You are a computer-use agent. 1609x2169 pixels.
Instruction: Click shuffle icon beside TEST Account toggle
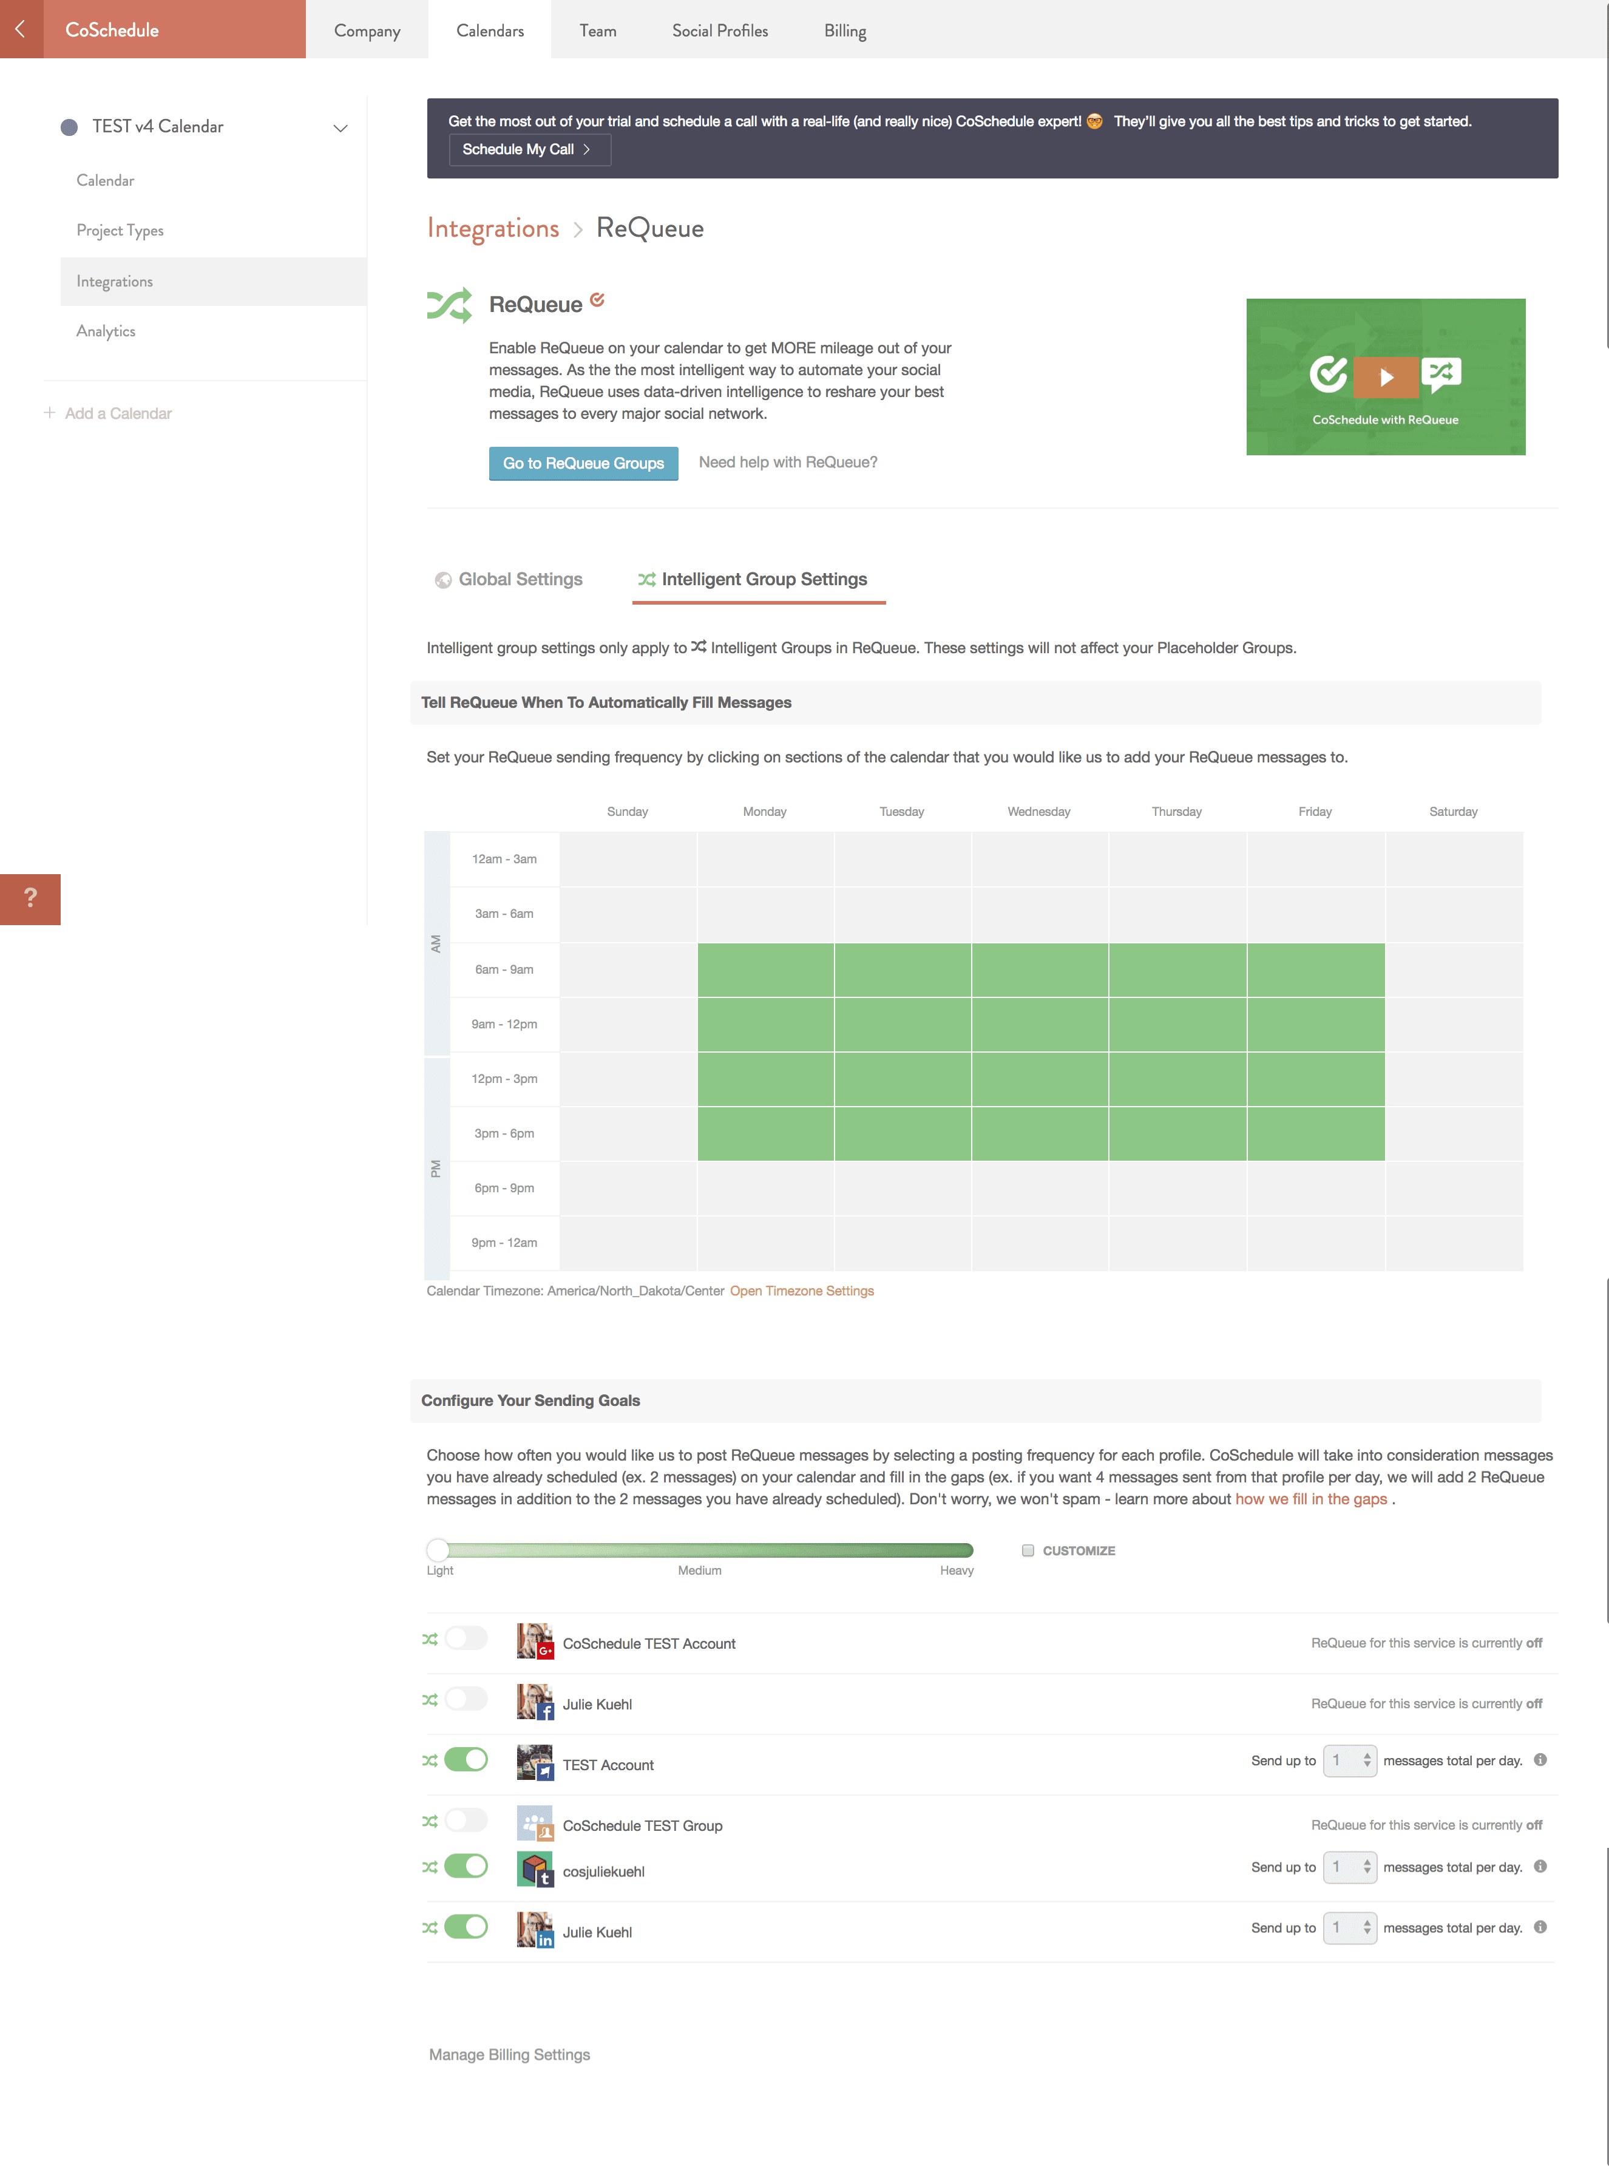(430, 1760)
